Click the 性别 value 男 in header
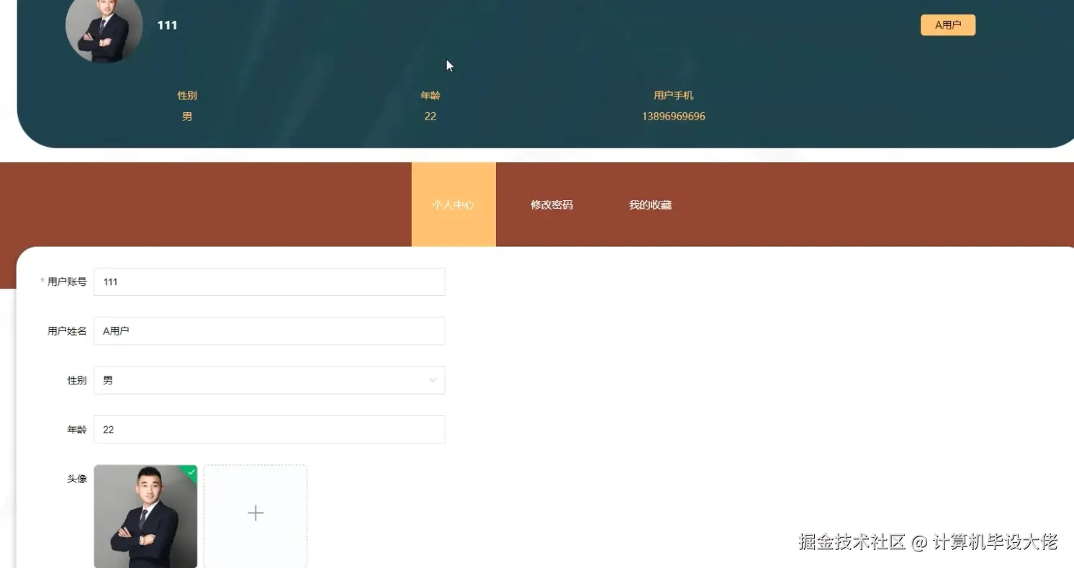This screenshot has height=568, width=1074. point(186,116)
